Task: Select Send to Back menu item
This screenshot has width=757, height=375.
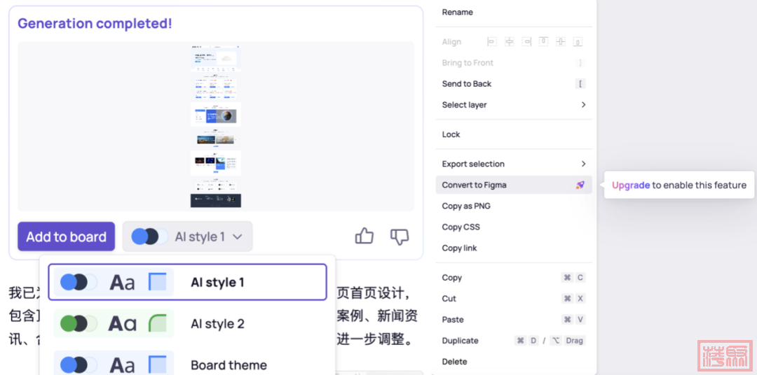Action: point(467,84)
